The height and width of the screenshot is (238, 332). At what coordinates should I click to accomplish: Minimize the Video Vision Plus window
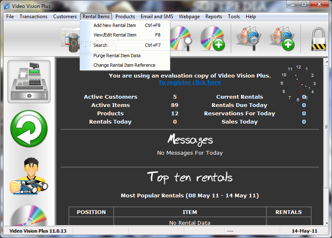(293, 5)
